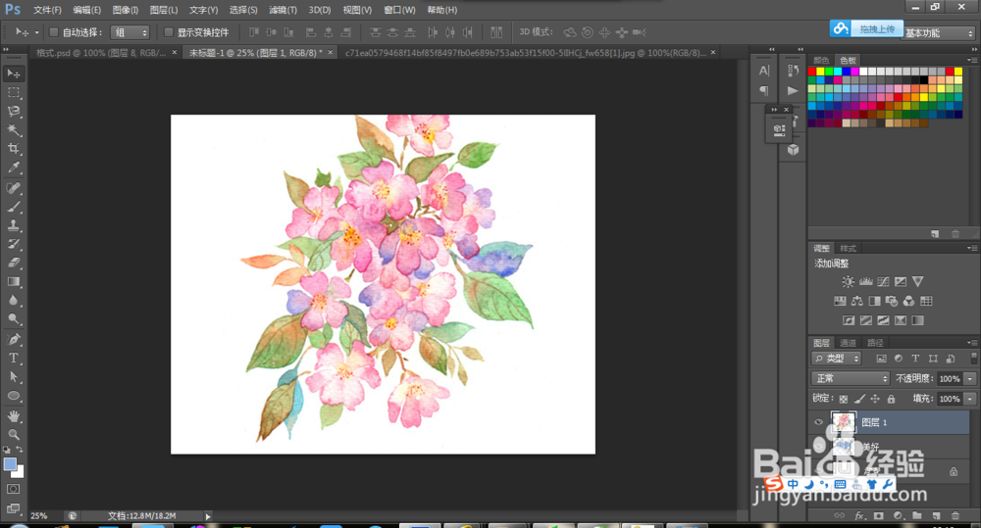The height and width of the screenshot is (528, 981).
Task: Open the 填充 fill arrow
Action: 970,399
